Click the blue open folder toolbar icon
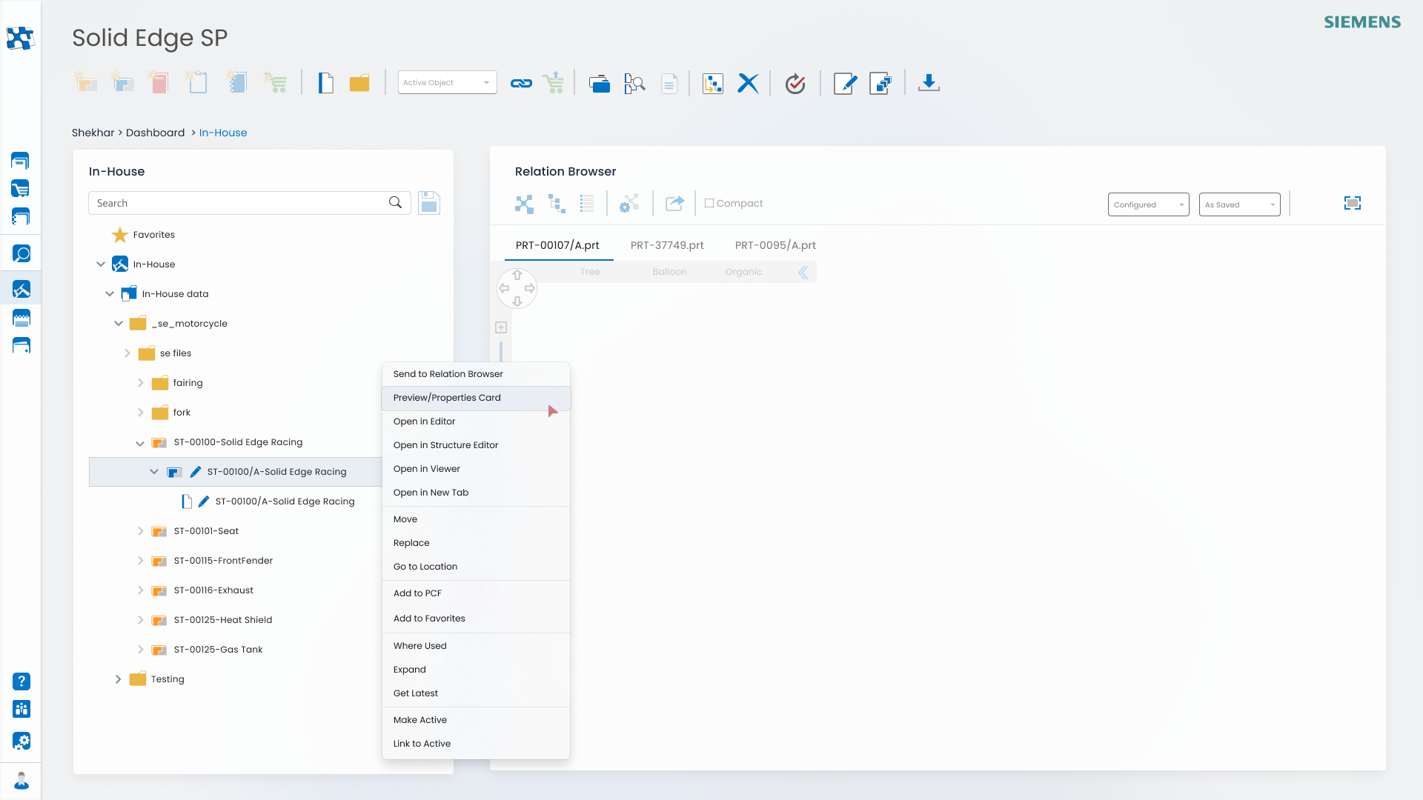Screen dimensions: 1423x800 pos(599,84)
